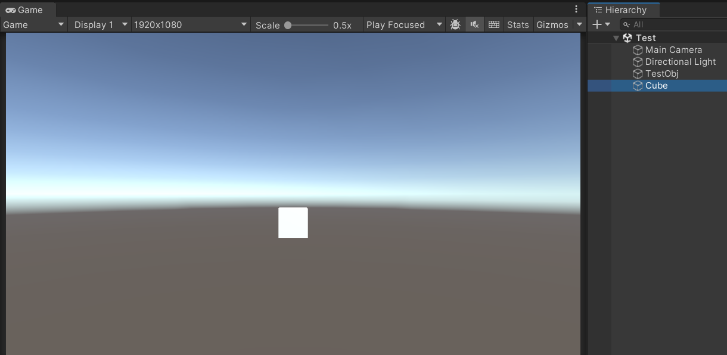Open the on-screen keyboard toolbar icon
Viewport: 727px width, 355px height.
point(494,24)
